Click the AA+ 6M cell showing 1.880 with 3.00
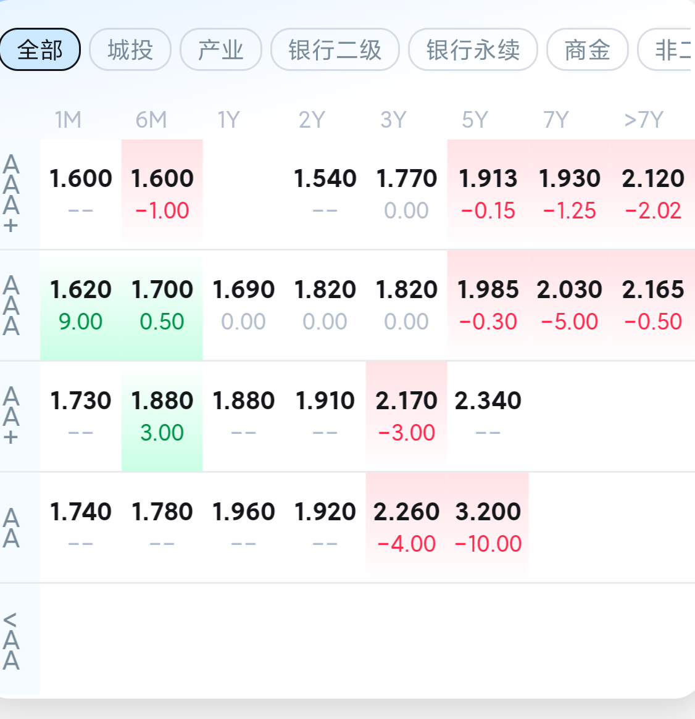This screenshot has width=695, height=719. click(x=162, y=415)
